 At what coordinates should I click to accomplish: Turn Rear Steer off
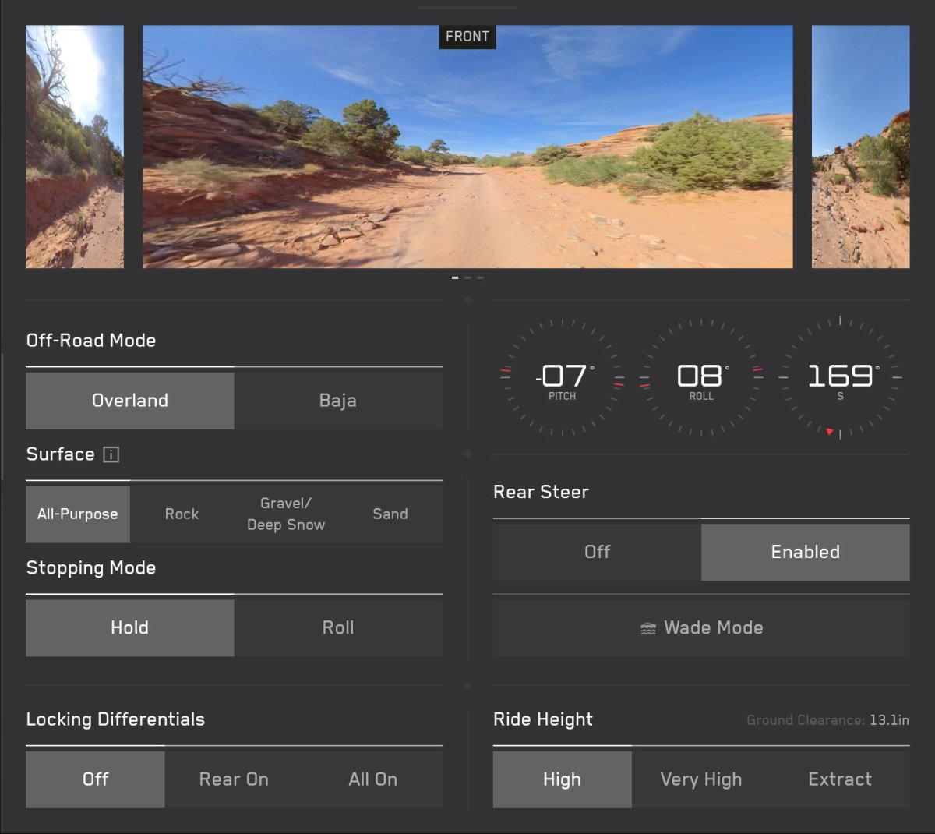[x=597, y=552]
